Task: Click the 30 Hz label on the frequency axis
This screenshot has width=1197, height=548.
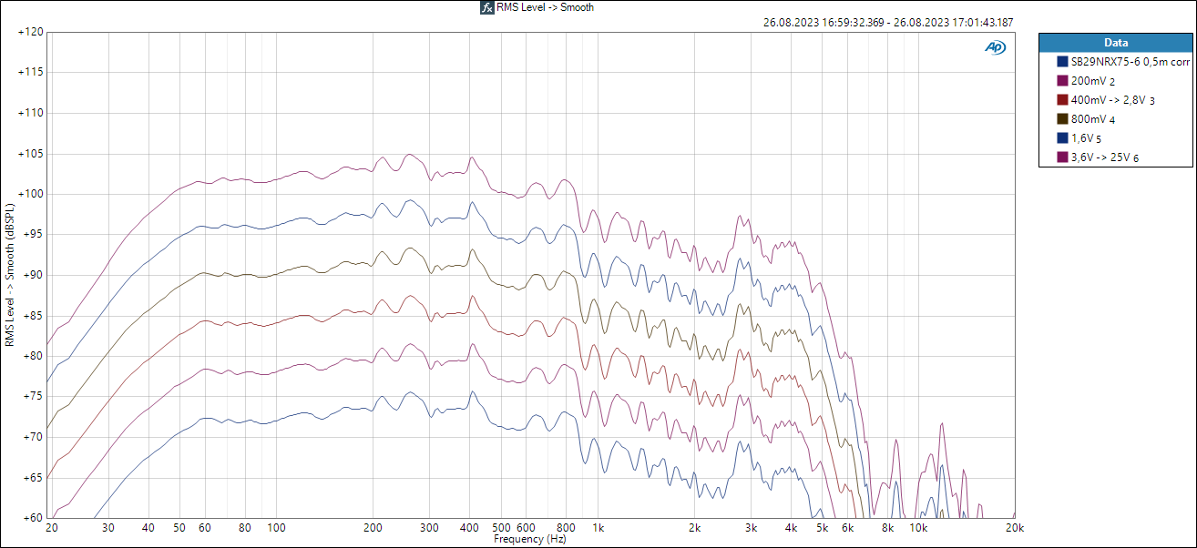Action: pos(107,528)
